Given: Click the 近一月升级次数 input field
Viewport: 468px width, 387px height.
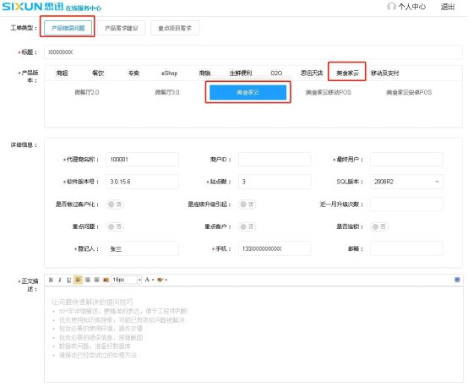Looking at the screenshot, I should [x=406, y=204].
